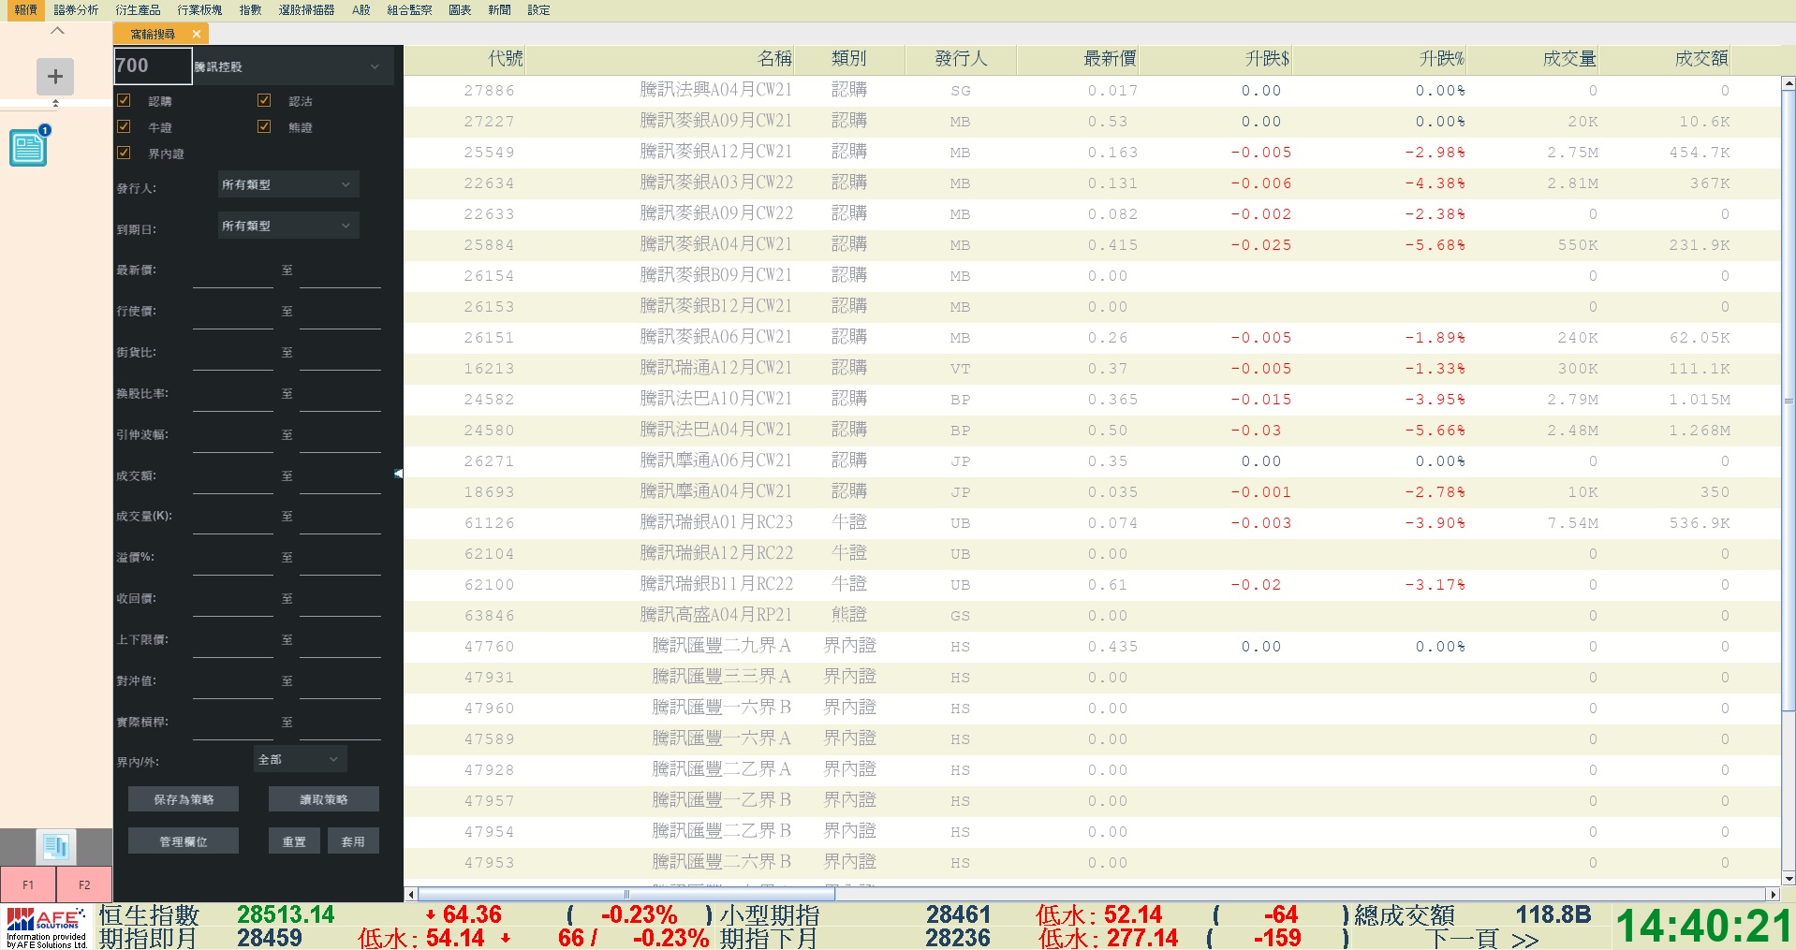Screen dimensions: 1796x950
Task: Click the 總成交額 value 118.8B
Action: 1553,914
